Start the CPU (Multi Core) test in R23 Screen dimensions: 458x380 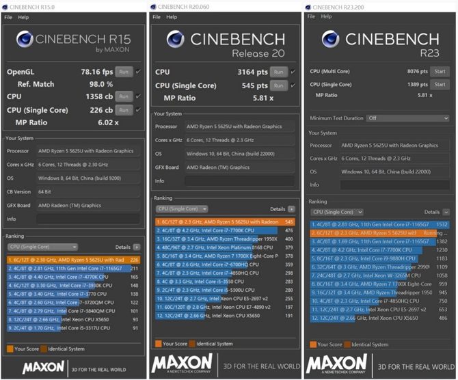point(439,70)
